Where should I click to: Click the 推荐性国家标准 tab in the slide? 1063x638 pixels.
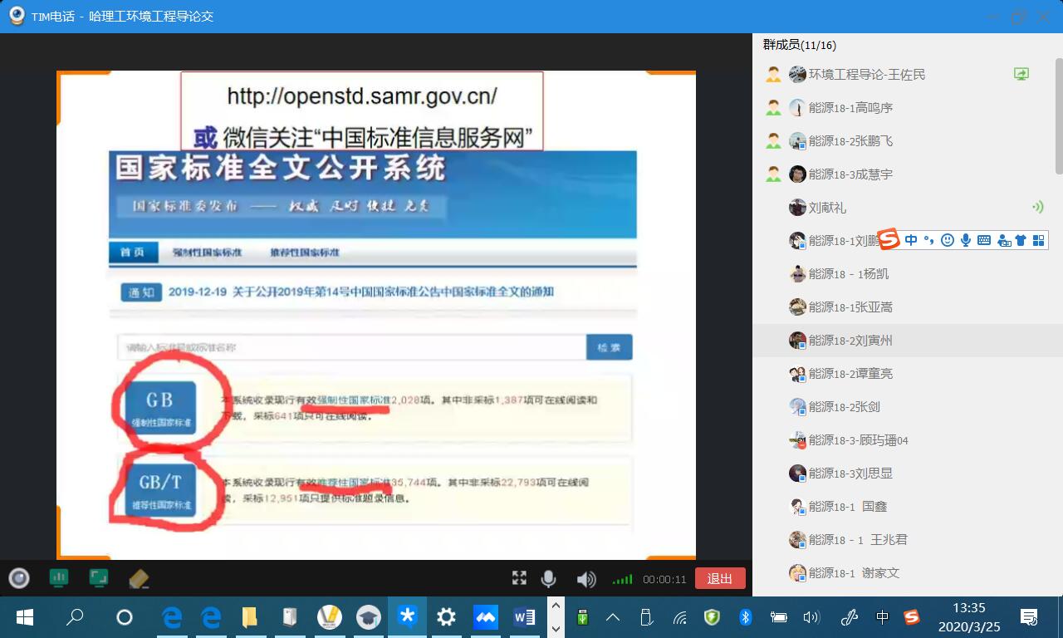coord(305,252)
